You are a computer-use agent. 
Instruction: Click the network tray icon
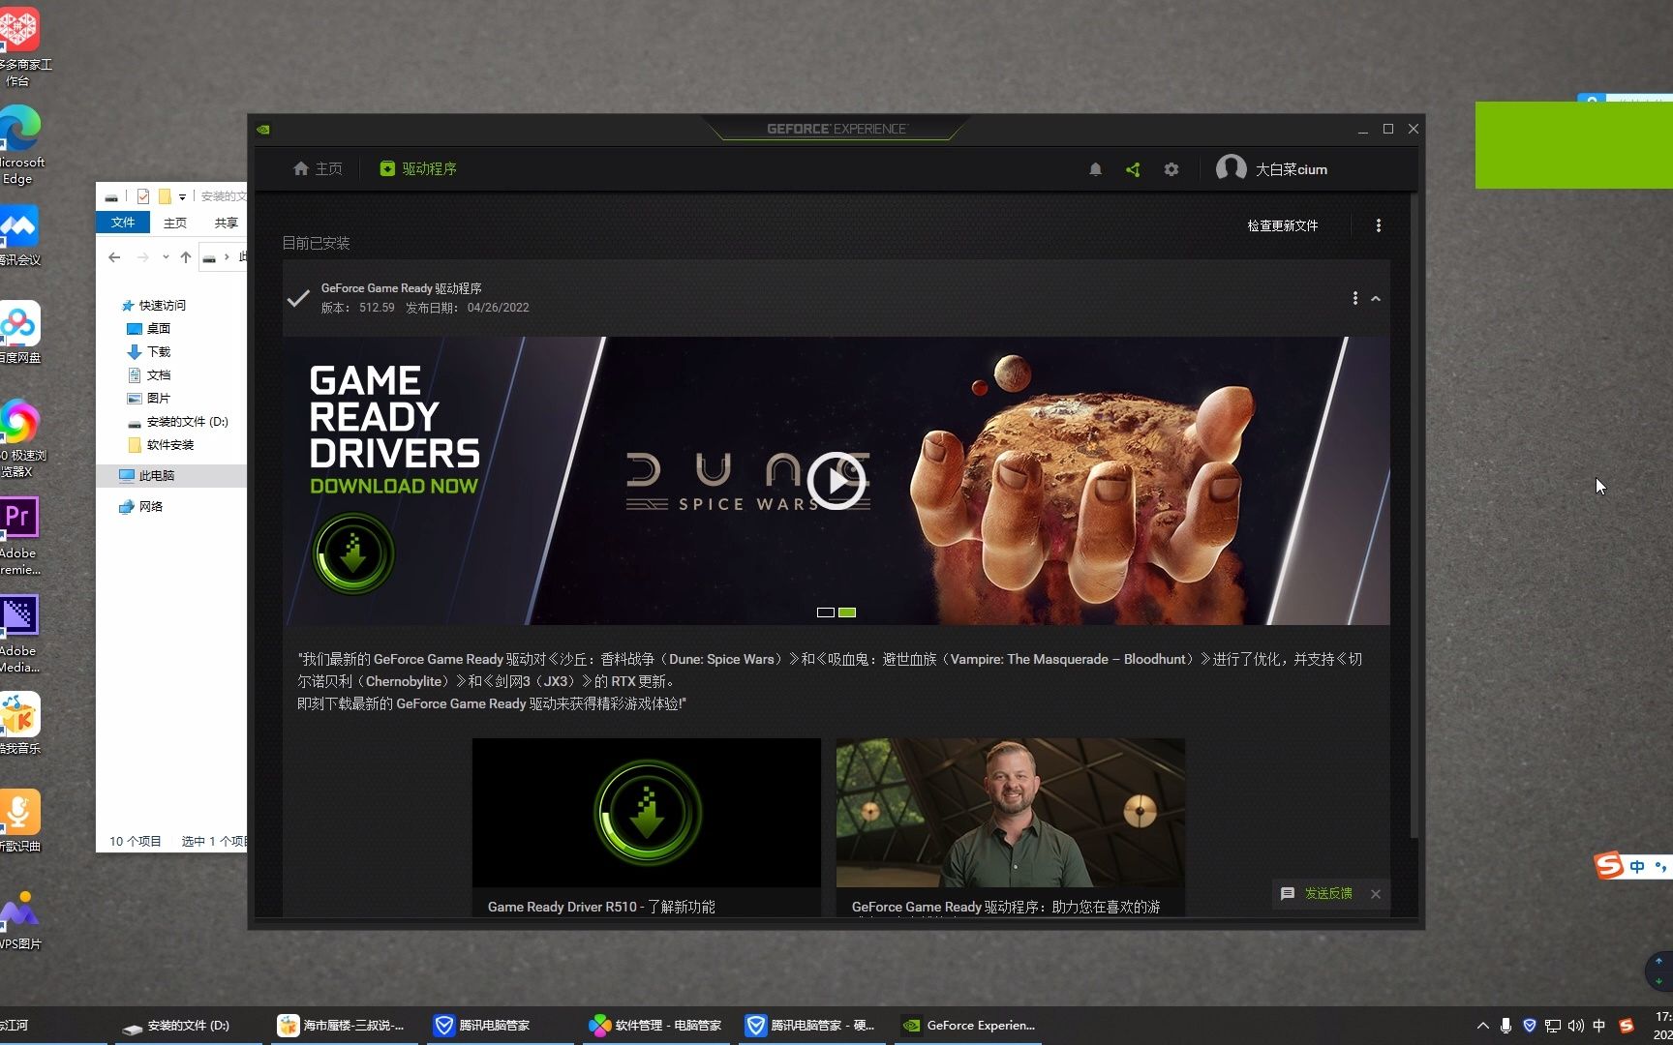coord(1553,1026)
